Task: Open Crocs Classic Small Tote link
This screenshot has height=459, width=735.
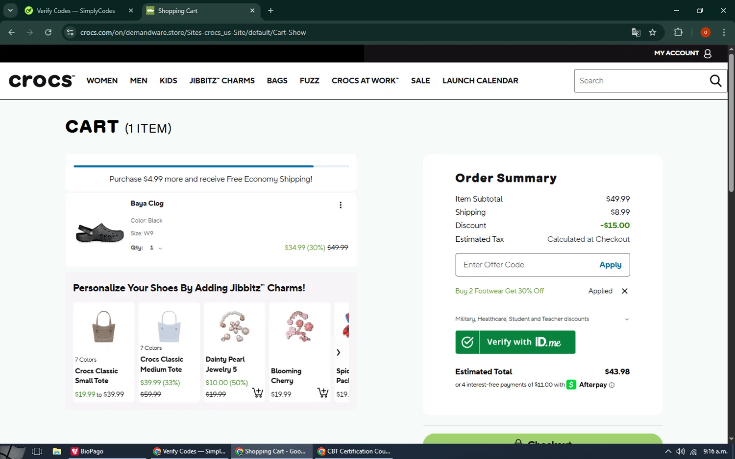Action: pyautogui.click(x=97, y=376)
